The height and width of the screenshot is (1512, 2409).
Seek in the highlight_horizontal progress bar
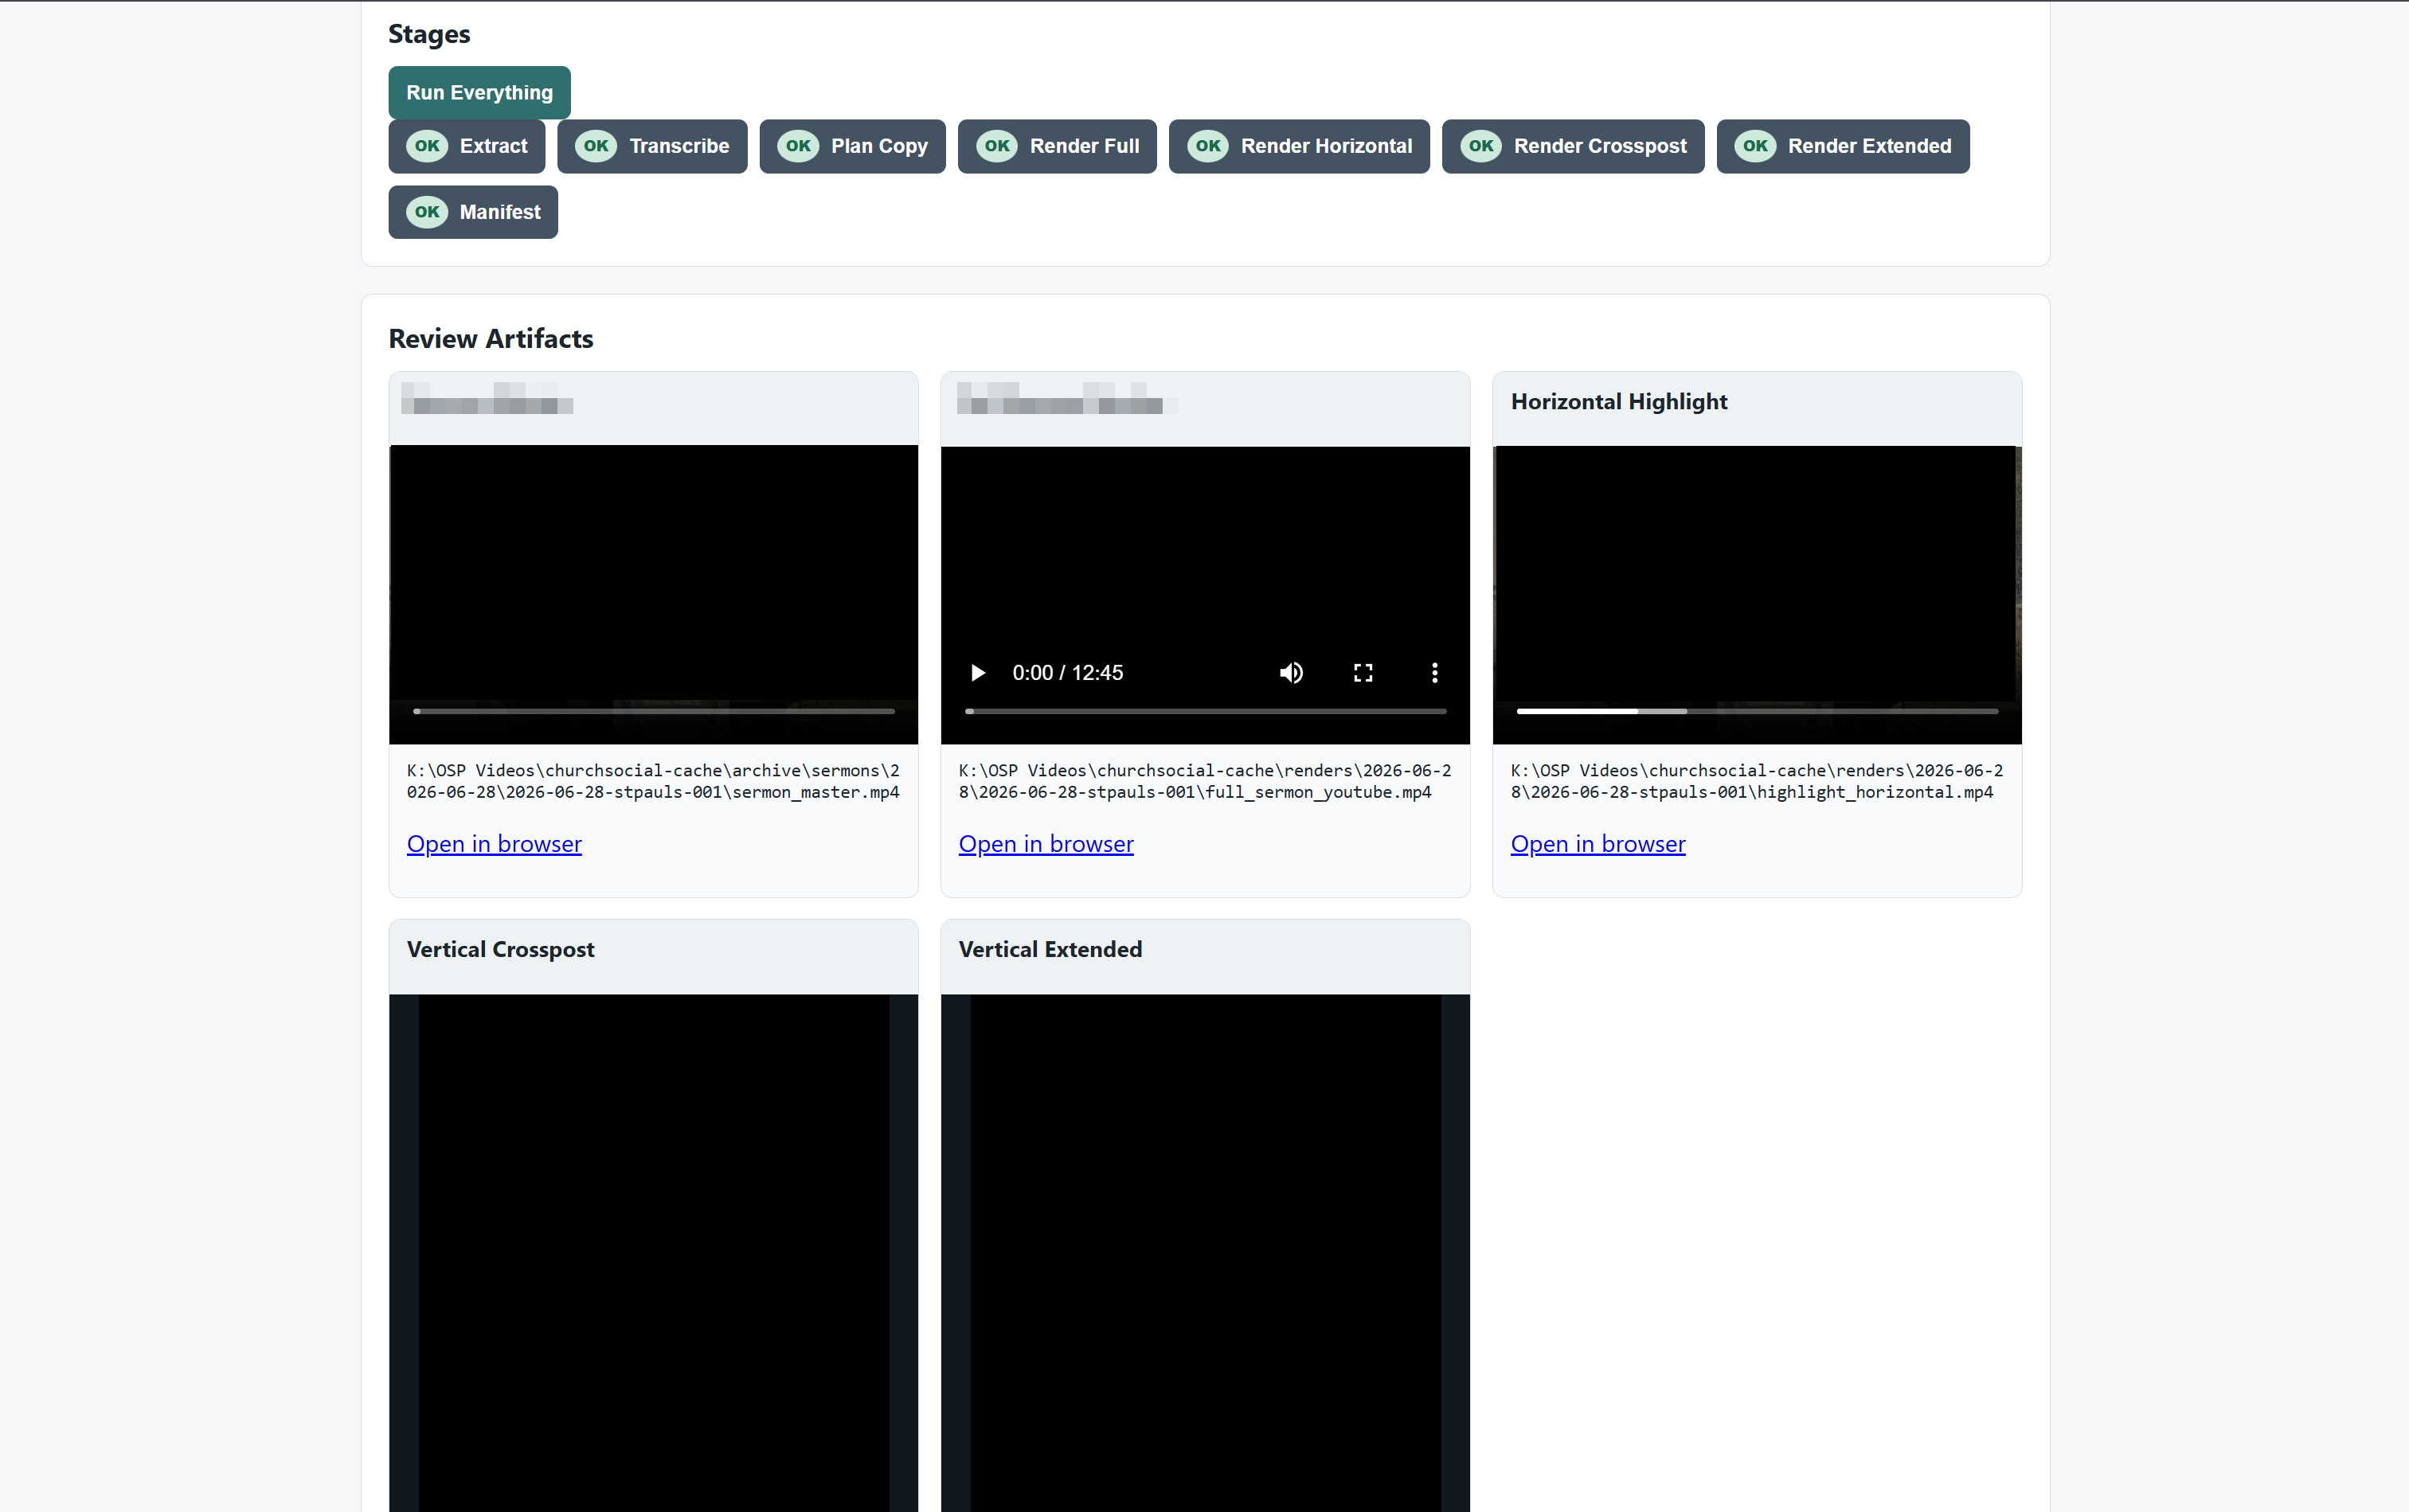point(1757,711)
